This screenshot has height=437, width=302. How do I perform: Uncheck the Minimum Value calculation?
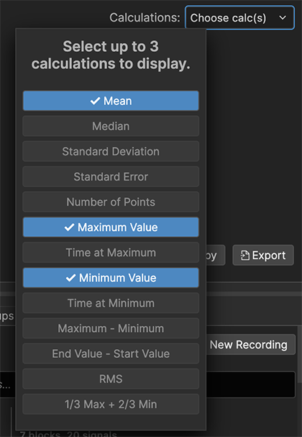(x=111, y=278)
